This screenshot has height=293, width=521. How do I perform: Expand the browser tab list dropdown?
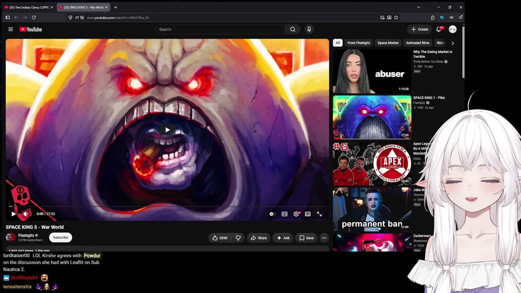pos(418,7)
